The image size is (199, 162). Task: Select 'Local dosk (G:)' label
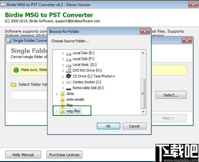85,65
